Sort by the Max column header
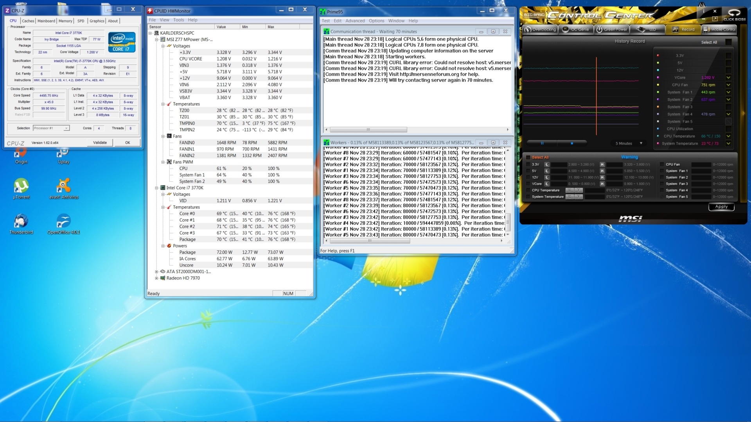The height and width of the screenshot is (422, 751). pyautogui.click(x=282, y=27)
